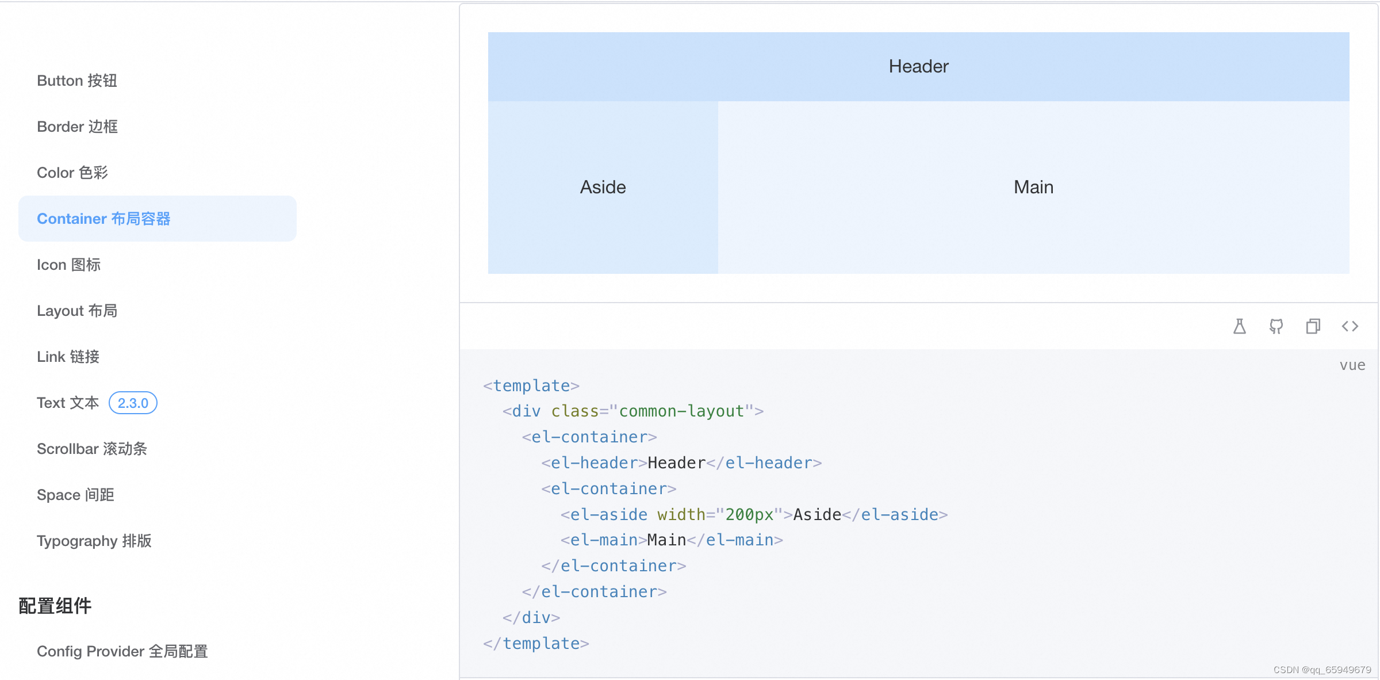Open Button 按钮 sidebar item
The height and width of the screenshot is (680, 1380).
pos(77,81)
